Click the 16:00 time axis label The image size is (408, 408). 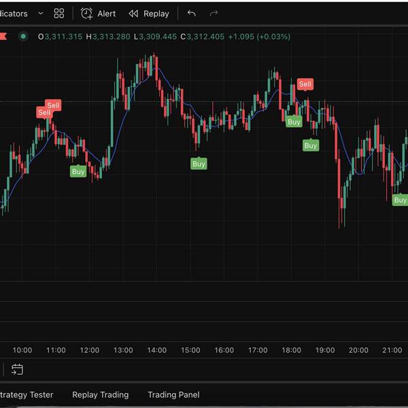click(224, 350)
